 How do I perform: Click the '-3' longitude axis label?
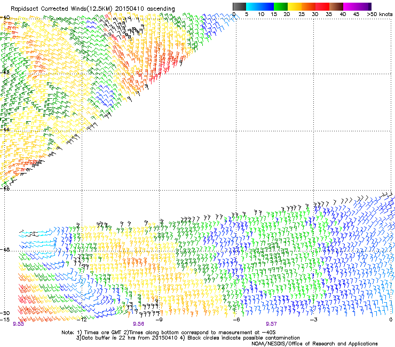(314, 320)
